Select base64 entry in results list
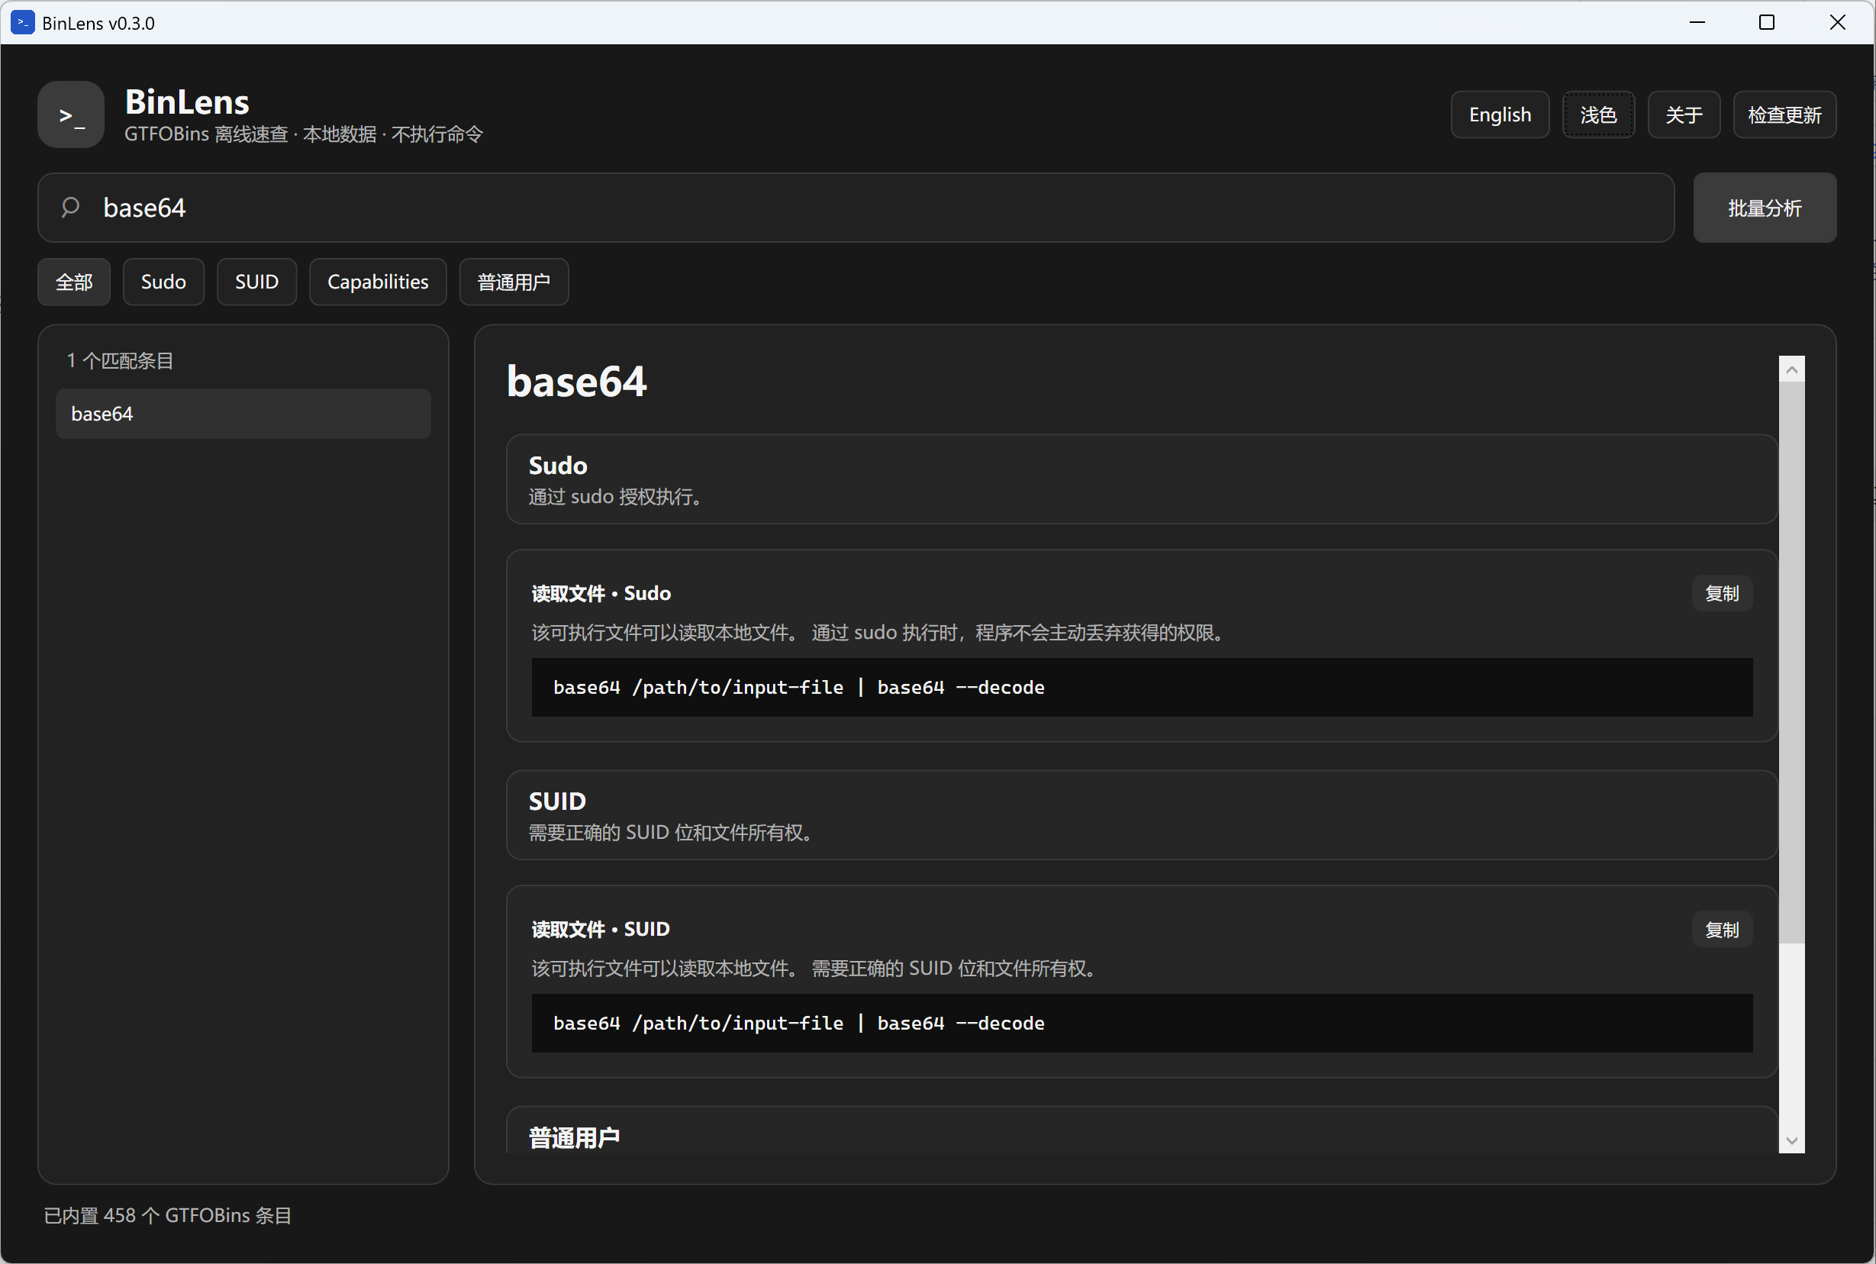The height and width of the screenshot is (1264, 1876). pos(243,414)
